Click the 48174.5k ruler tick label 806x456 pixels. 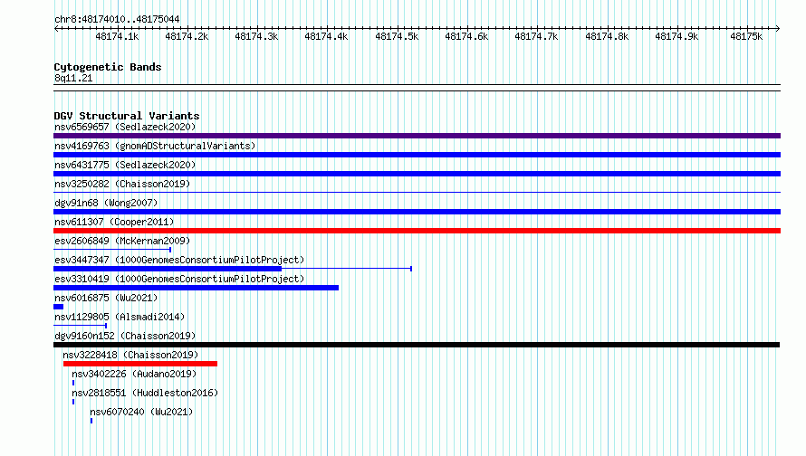click(x=397, y=37)
